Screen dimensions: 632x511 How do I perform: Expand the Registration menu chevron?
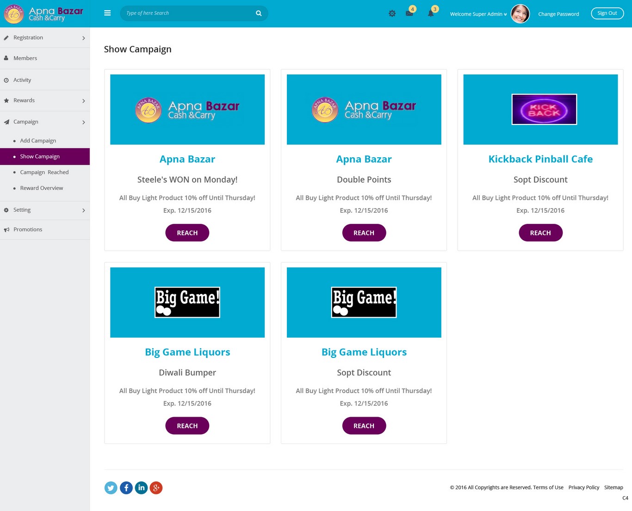tap(84, 38)
